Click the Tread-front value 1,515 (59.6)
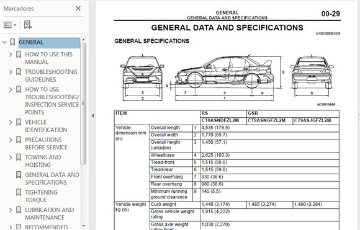 tap(214, 162)
